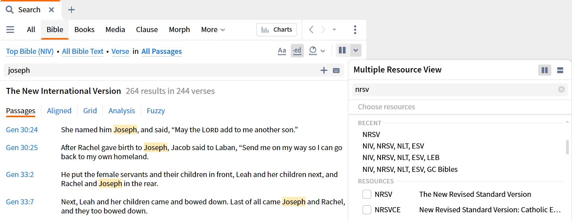The image size is (572, 221).
Task: Open the navigation history dropdown arrow
Action: 334,30
